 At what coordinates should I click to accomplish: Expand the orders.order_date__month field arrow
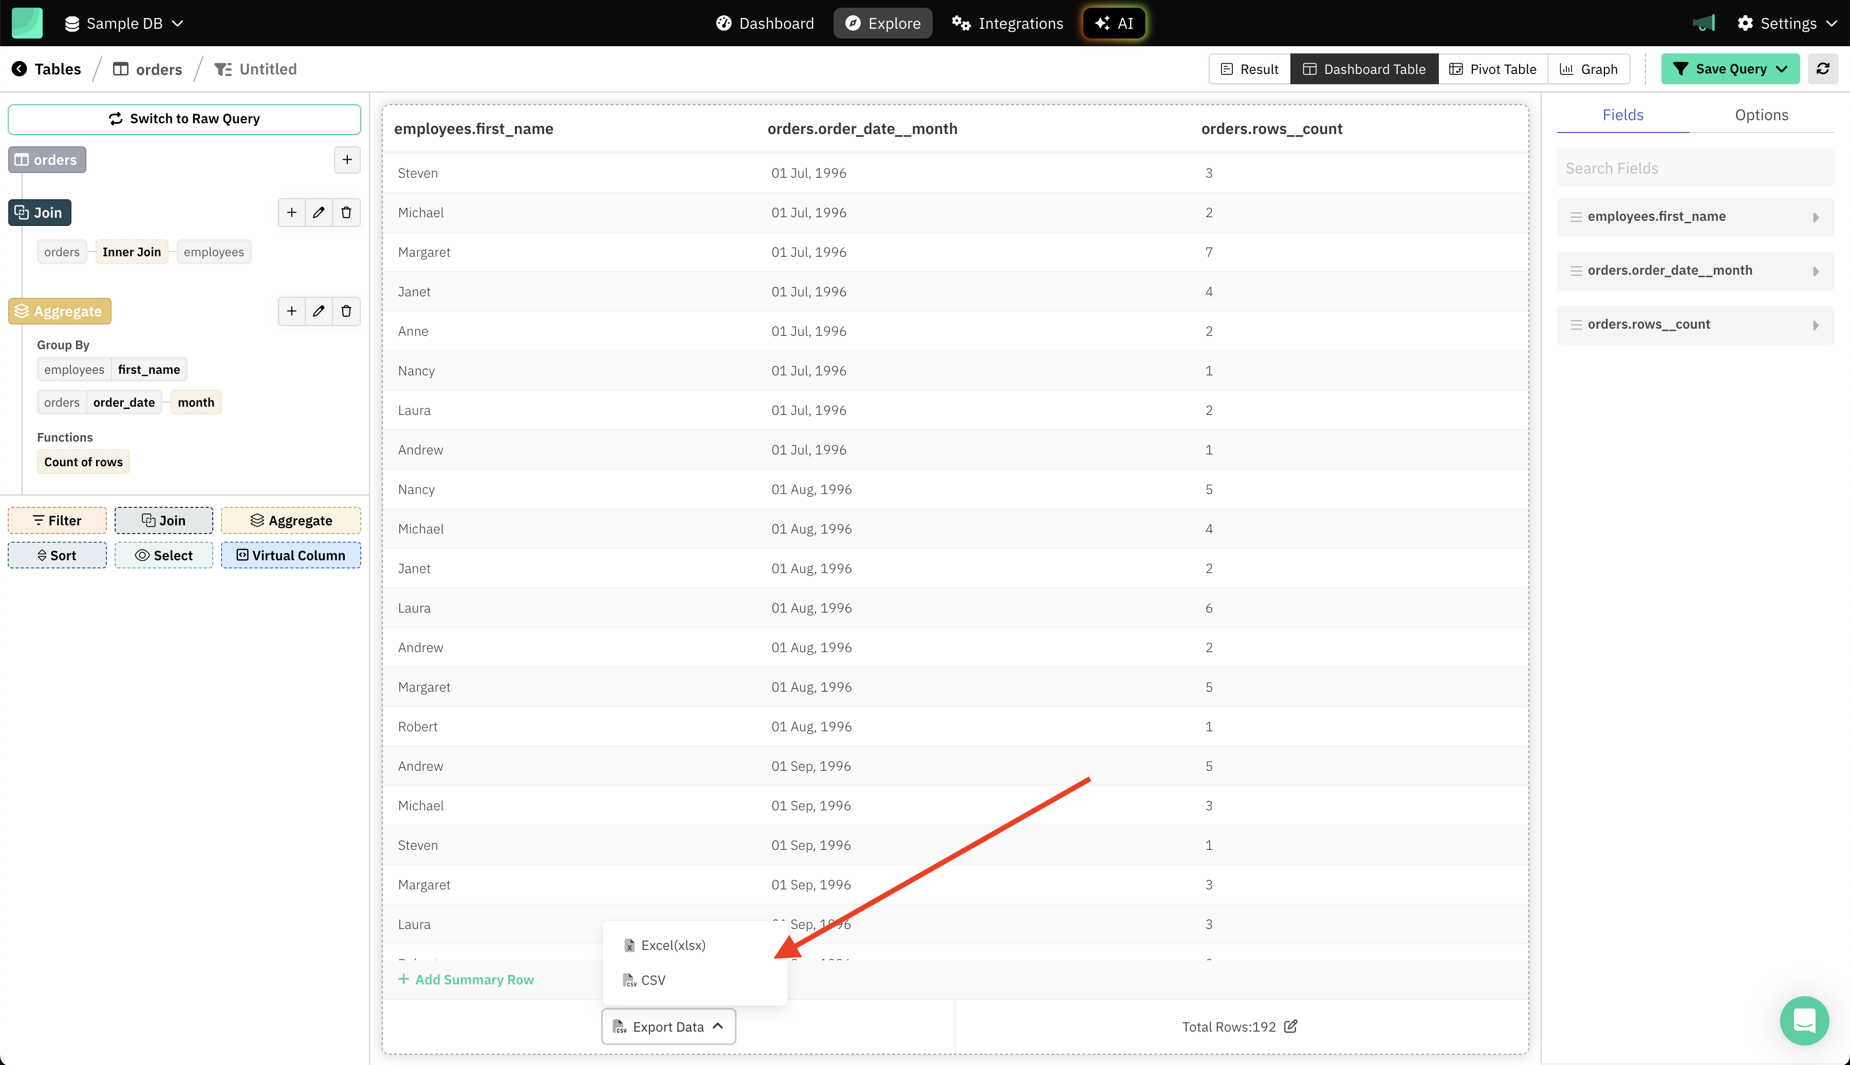click(x=1816, y=271)
